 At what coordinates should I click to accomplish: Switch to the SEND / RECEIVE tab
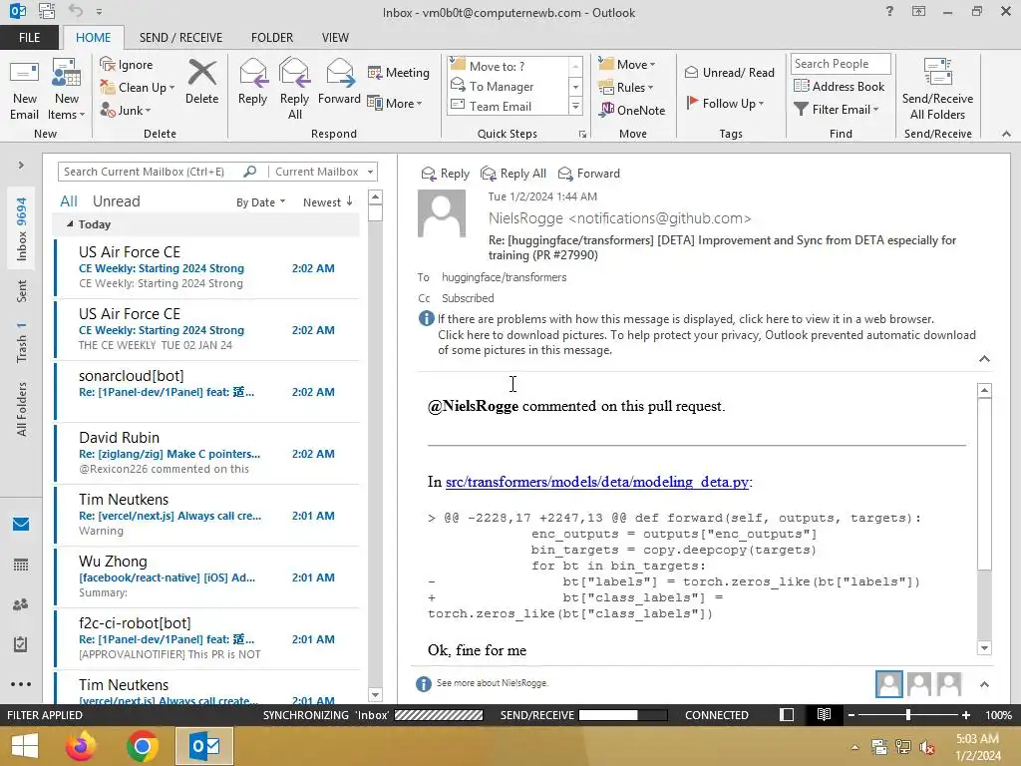(x=181, y=38)
